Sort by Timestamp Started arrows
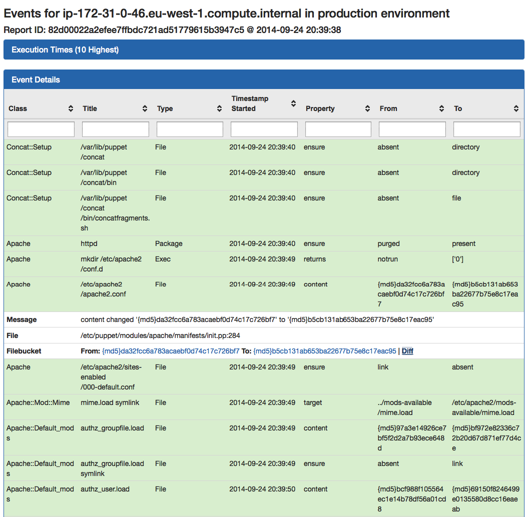The width and height of the screenshot is (526, 517). tap(293, 103)
